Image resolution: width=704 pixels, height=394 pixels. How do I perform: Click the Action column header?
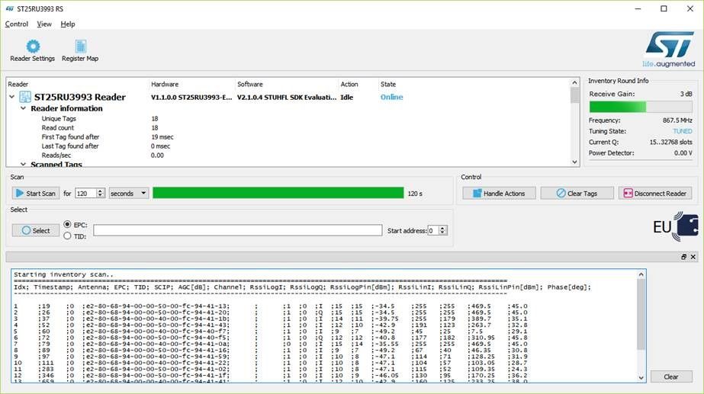click(x=349, y=85)
